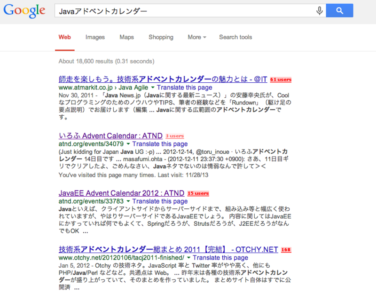Click atnd.org/events/34079 URL text
376x294 pixels.
[91, 144]
